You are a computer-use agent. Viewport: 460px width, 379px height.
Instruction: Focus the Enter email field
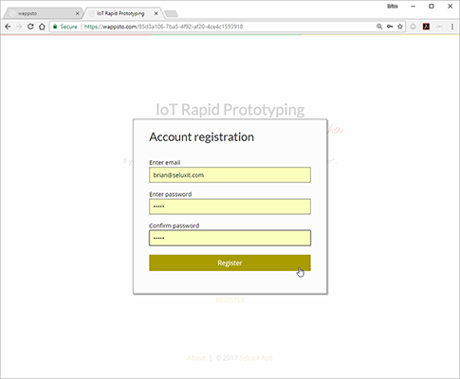(230, 175)
